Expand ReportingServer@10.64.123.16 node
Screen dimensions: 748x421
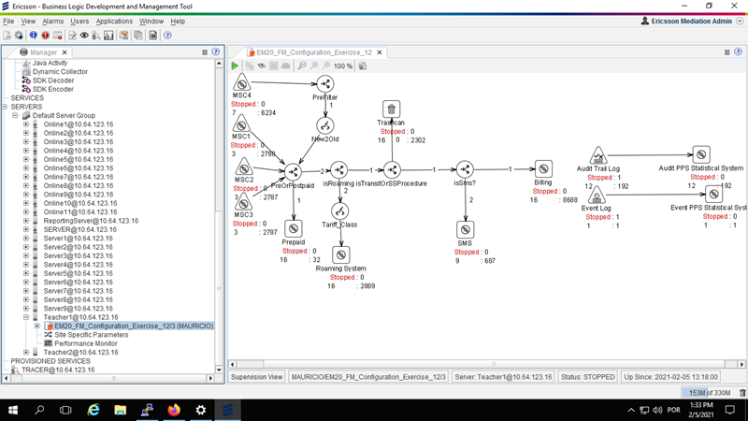click(x=26, y=221)
